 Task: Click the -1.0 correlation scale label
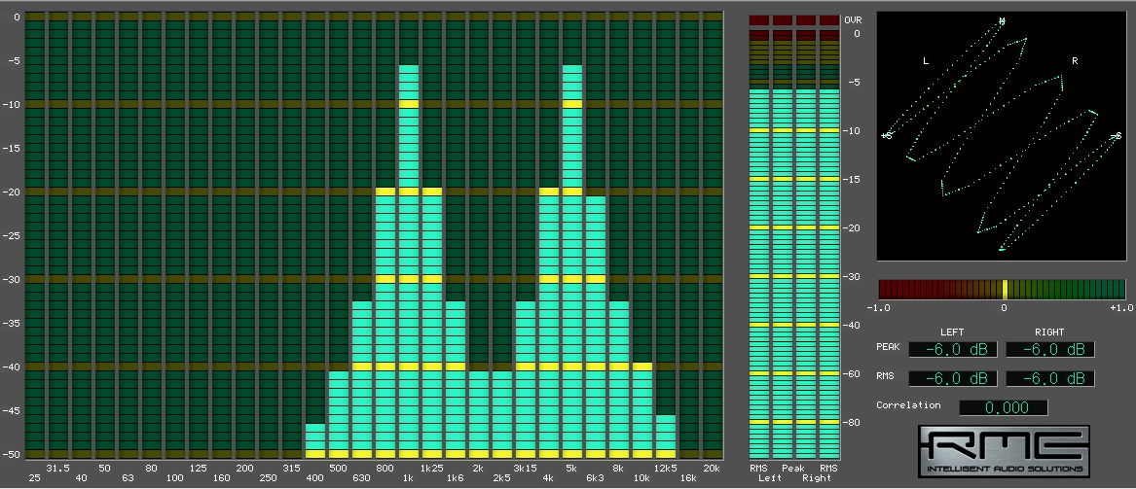click(878, 308)
